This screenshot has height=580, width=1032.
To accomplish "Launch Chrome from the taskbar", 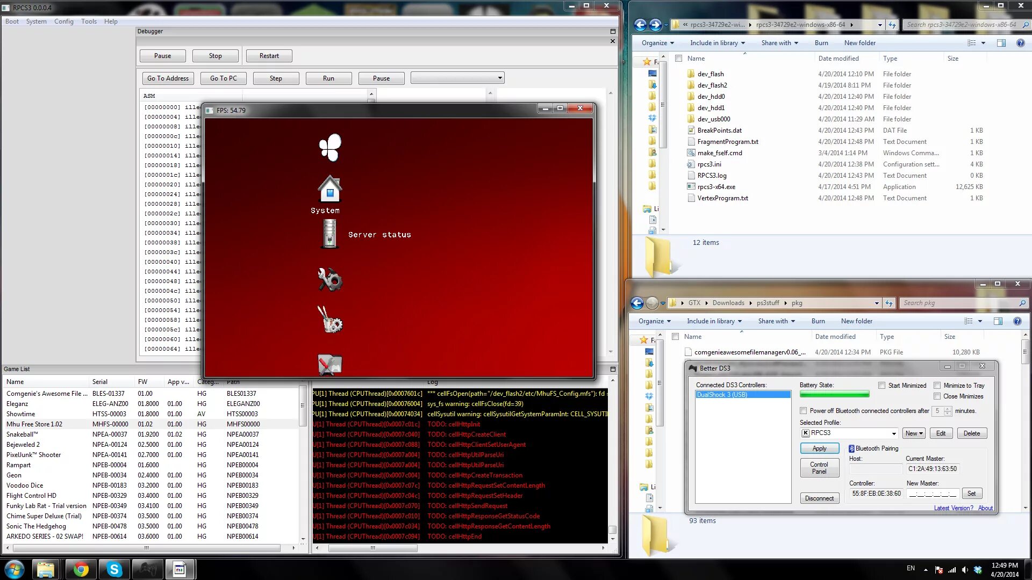I will [81, 569].
